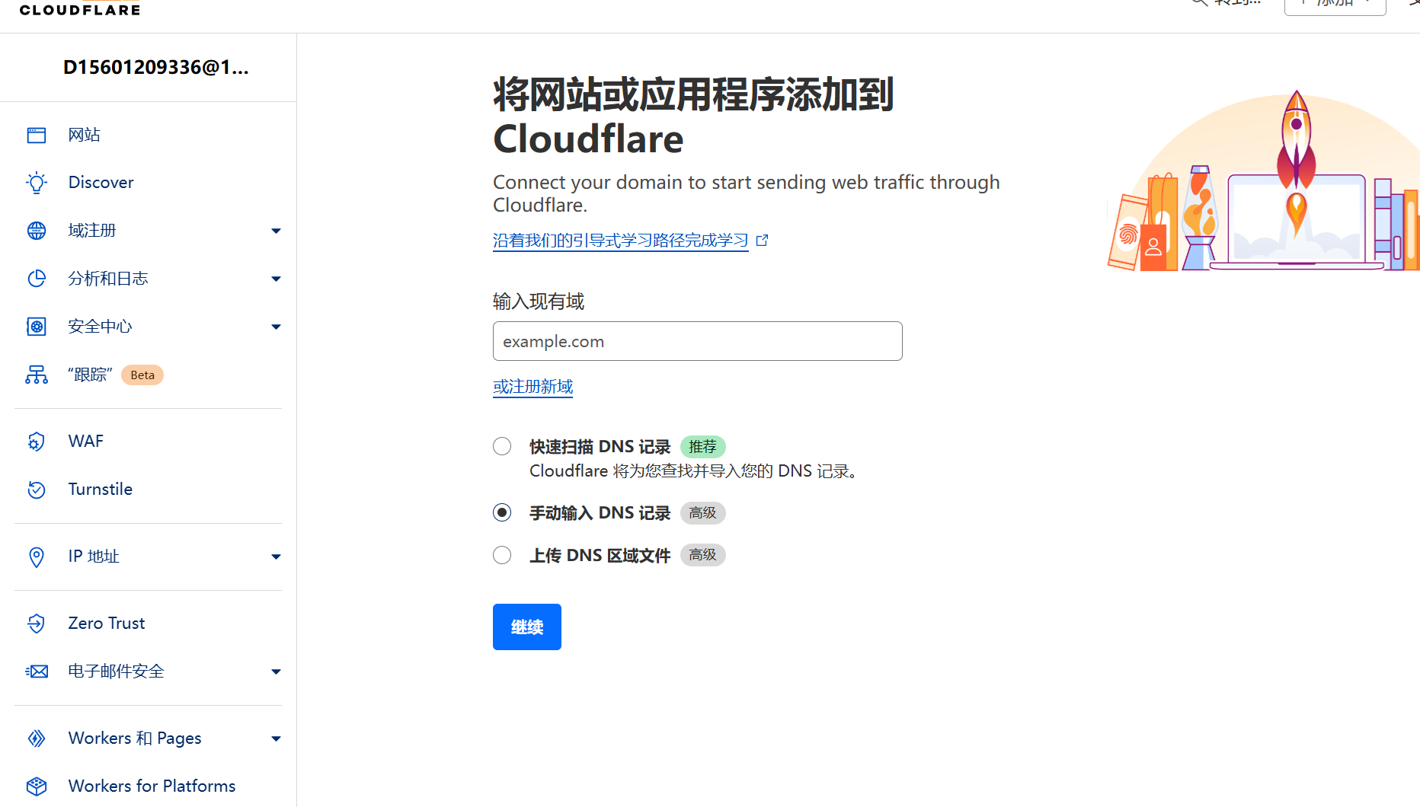
Task: Click the email security envelope icon
Action: coord(37,671)
